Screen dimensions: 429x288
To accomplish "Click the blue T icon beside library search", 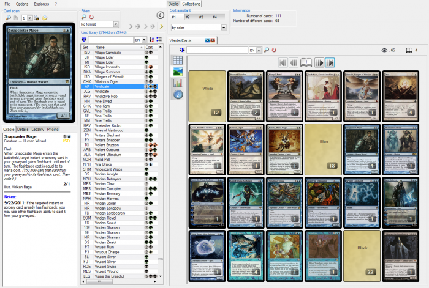I will tap(84, 40).
